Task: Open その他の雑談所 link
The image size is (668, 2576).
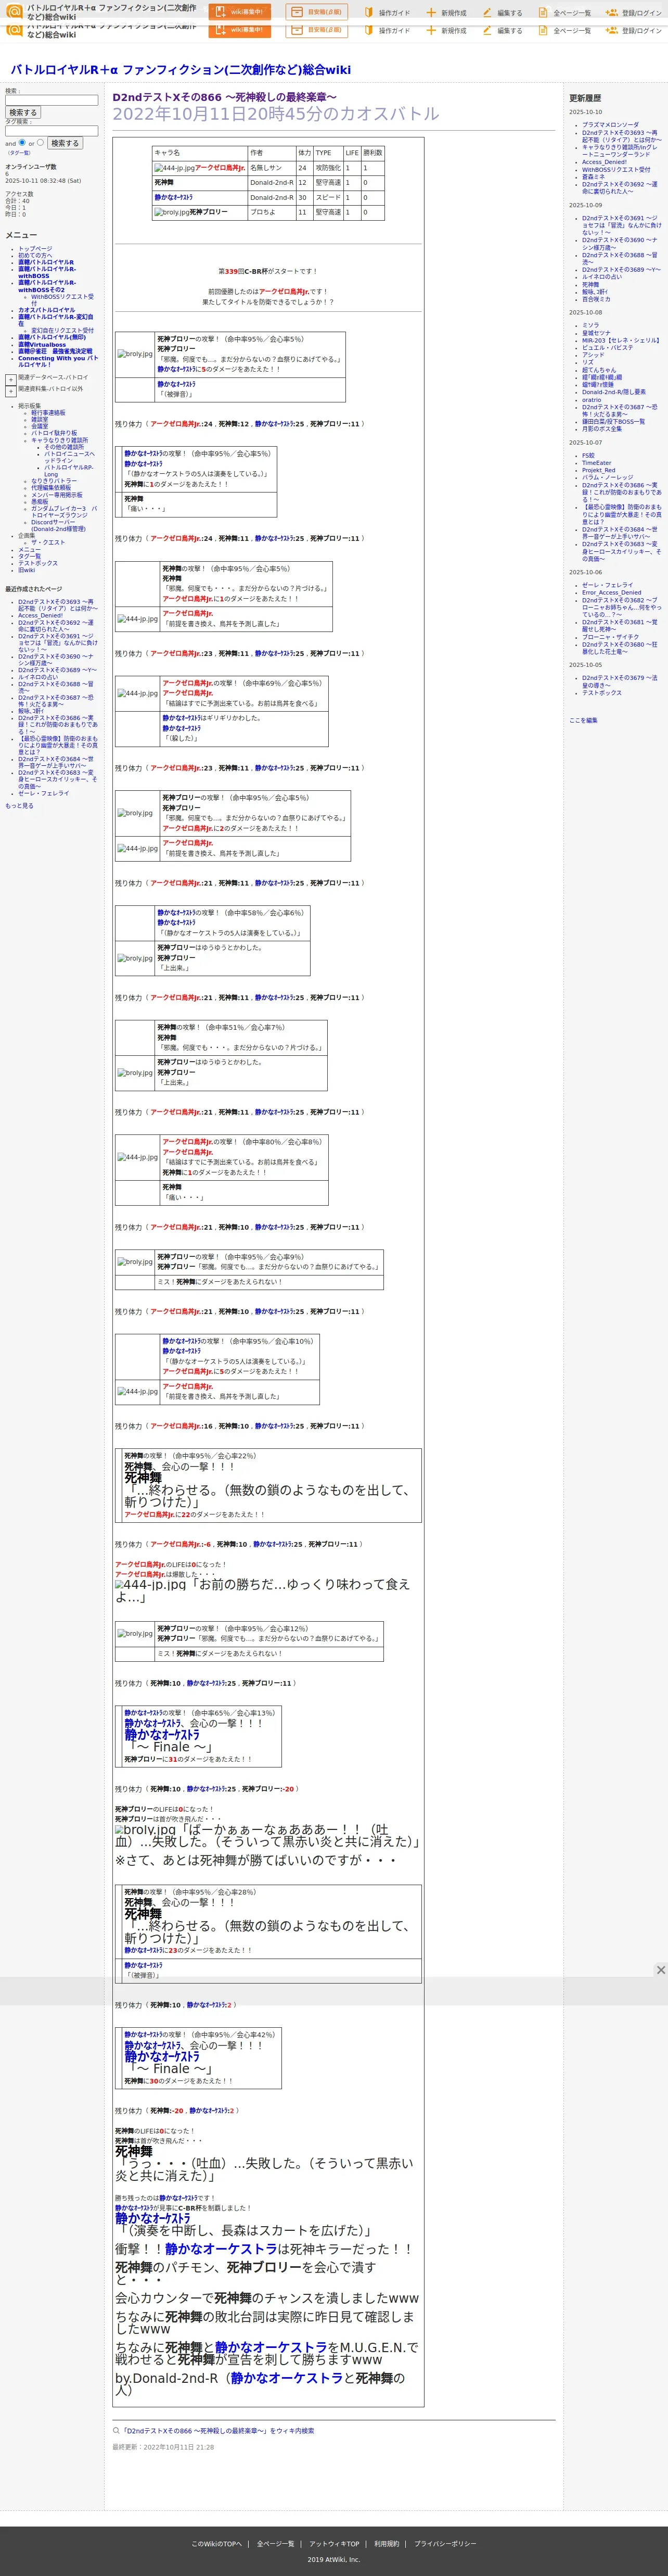Action: (x=64, y=447)
